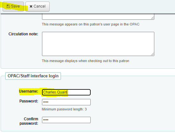This screenshot has width=175, height=133.
Task: Click into the Password field
Action: tap(66, 102)
